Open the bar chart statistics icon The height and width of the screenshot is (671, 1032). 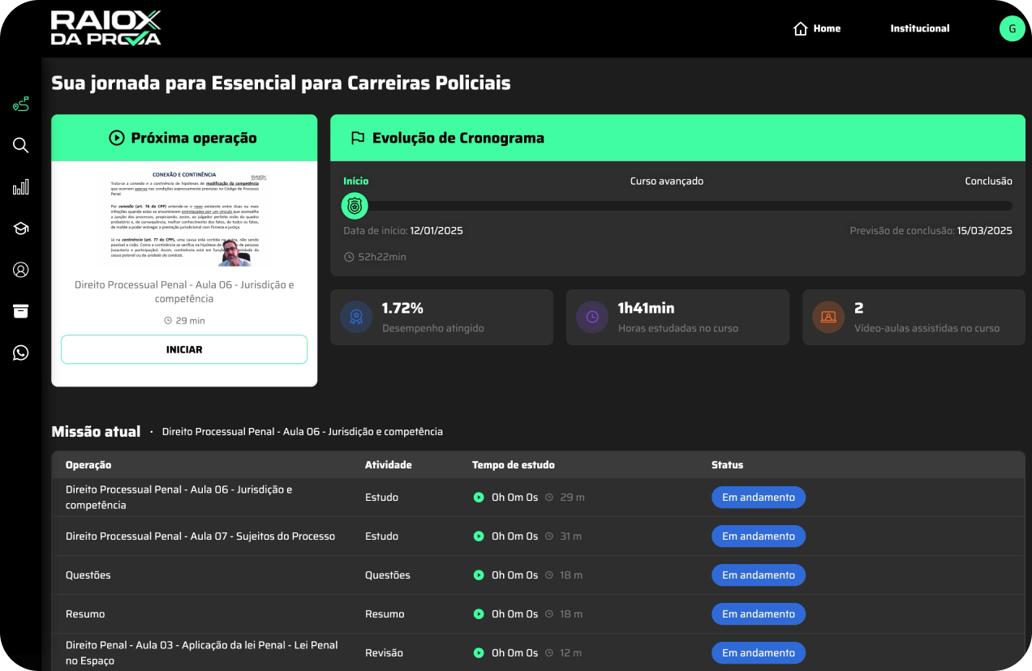(21, 187)
